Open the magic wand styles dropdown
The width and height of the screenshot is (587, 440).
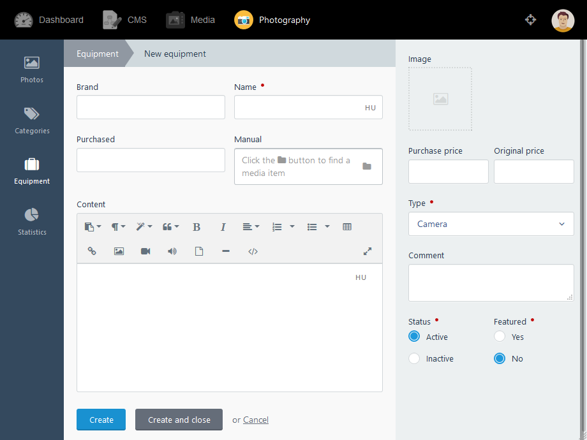pyautogui.click(x=144, y=227)
